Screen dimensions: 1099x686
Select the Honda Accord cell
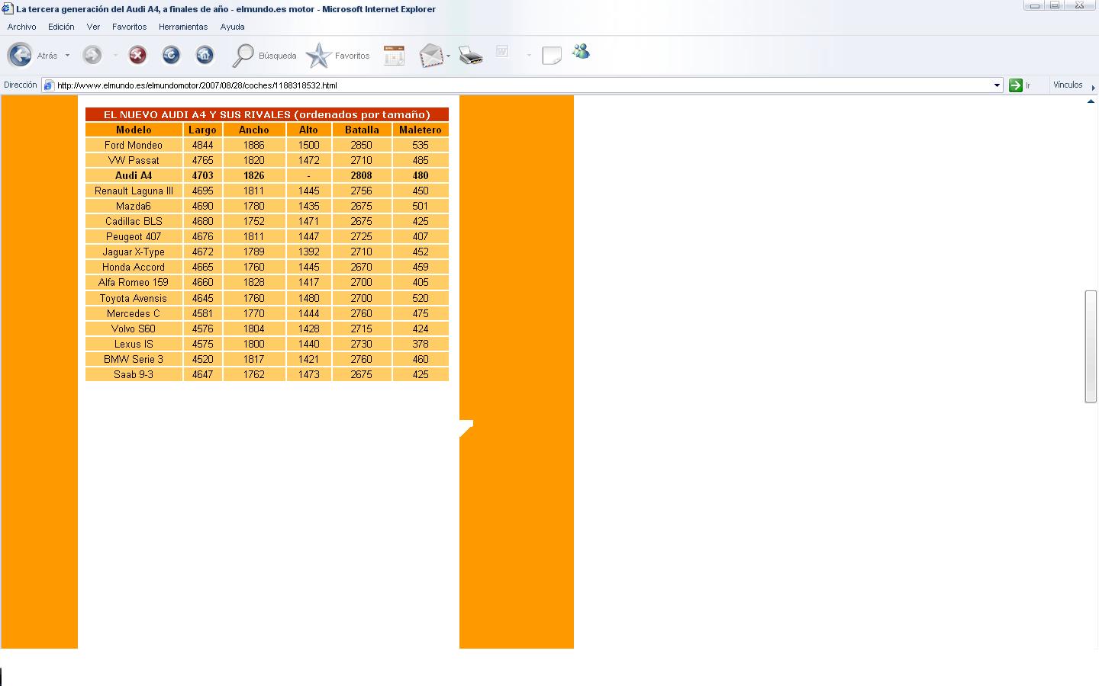click(134, 267)
